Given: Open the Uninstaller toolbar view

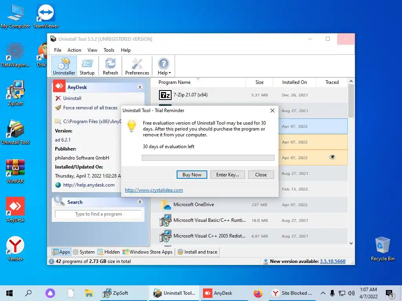Looking at the screenshot, I should pyautogui.click(x=64, y=66).
